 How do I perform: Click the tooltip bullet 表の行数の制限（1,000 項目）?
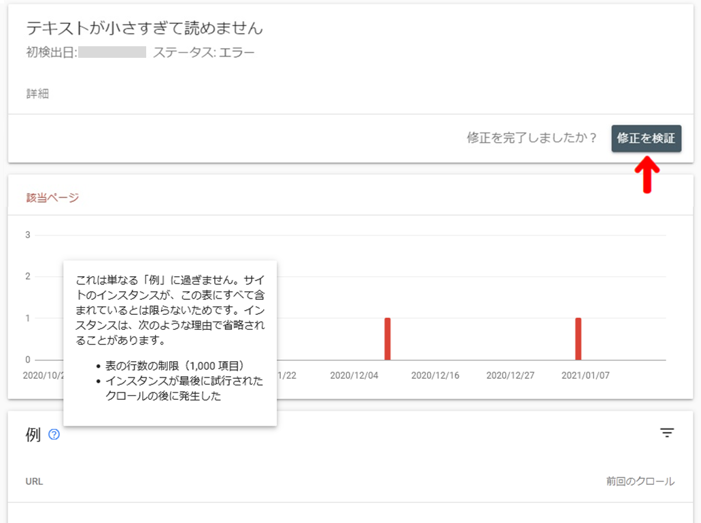click(x=174, y=366)
